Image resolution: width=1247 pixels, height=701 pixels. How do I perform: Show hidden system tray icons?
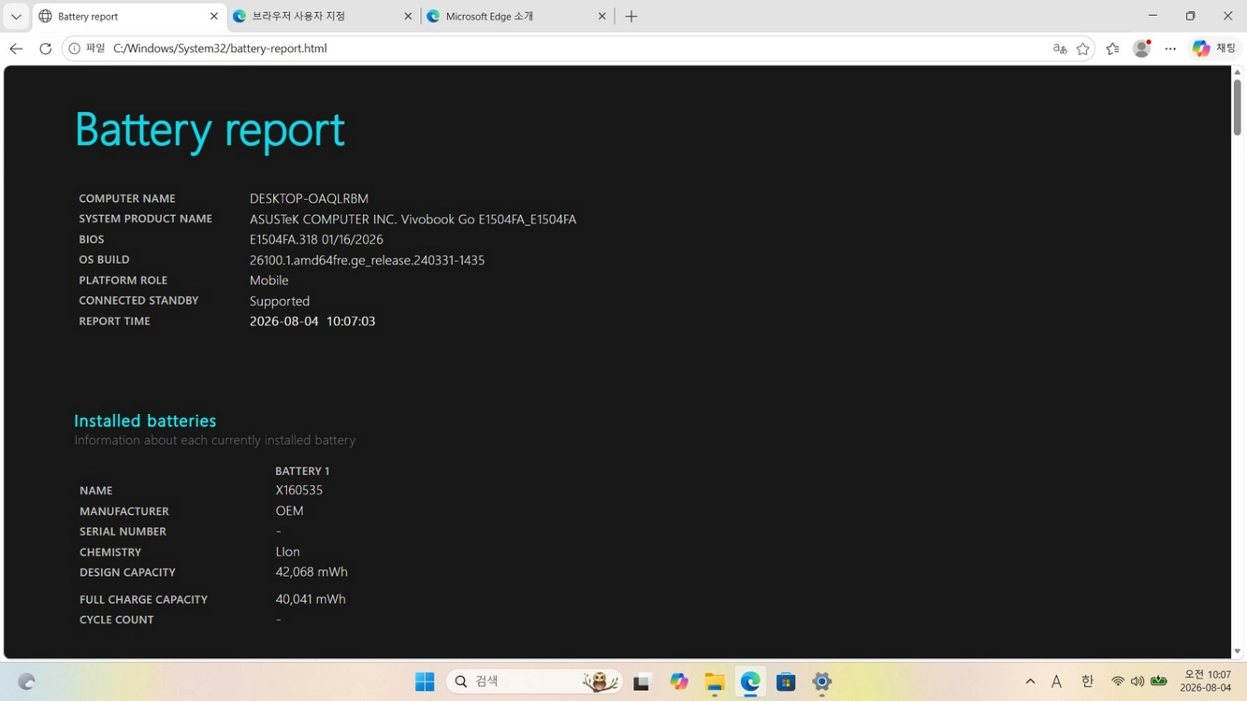(x=1030, y=681)
